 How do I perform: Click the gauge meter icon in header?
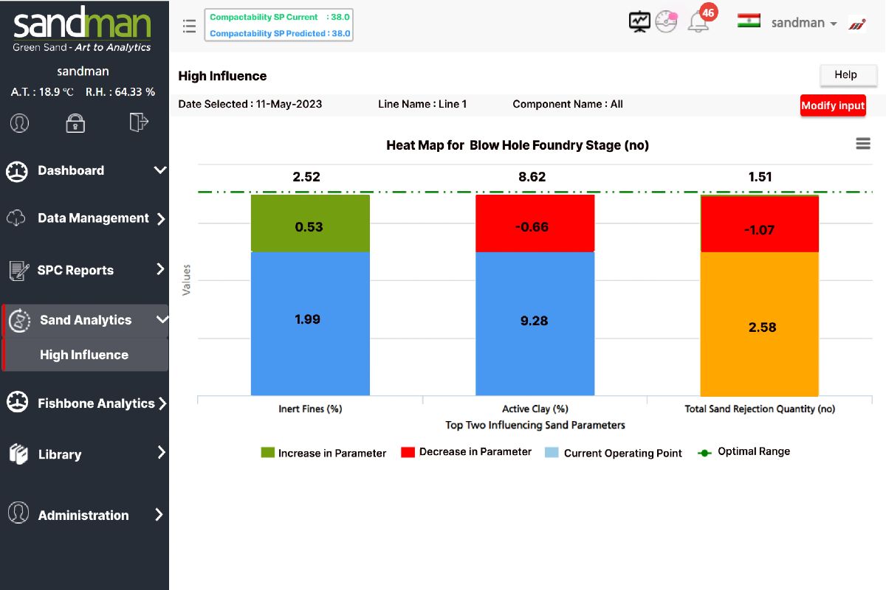coord(666,22)
